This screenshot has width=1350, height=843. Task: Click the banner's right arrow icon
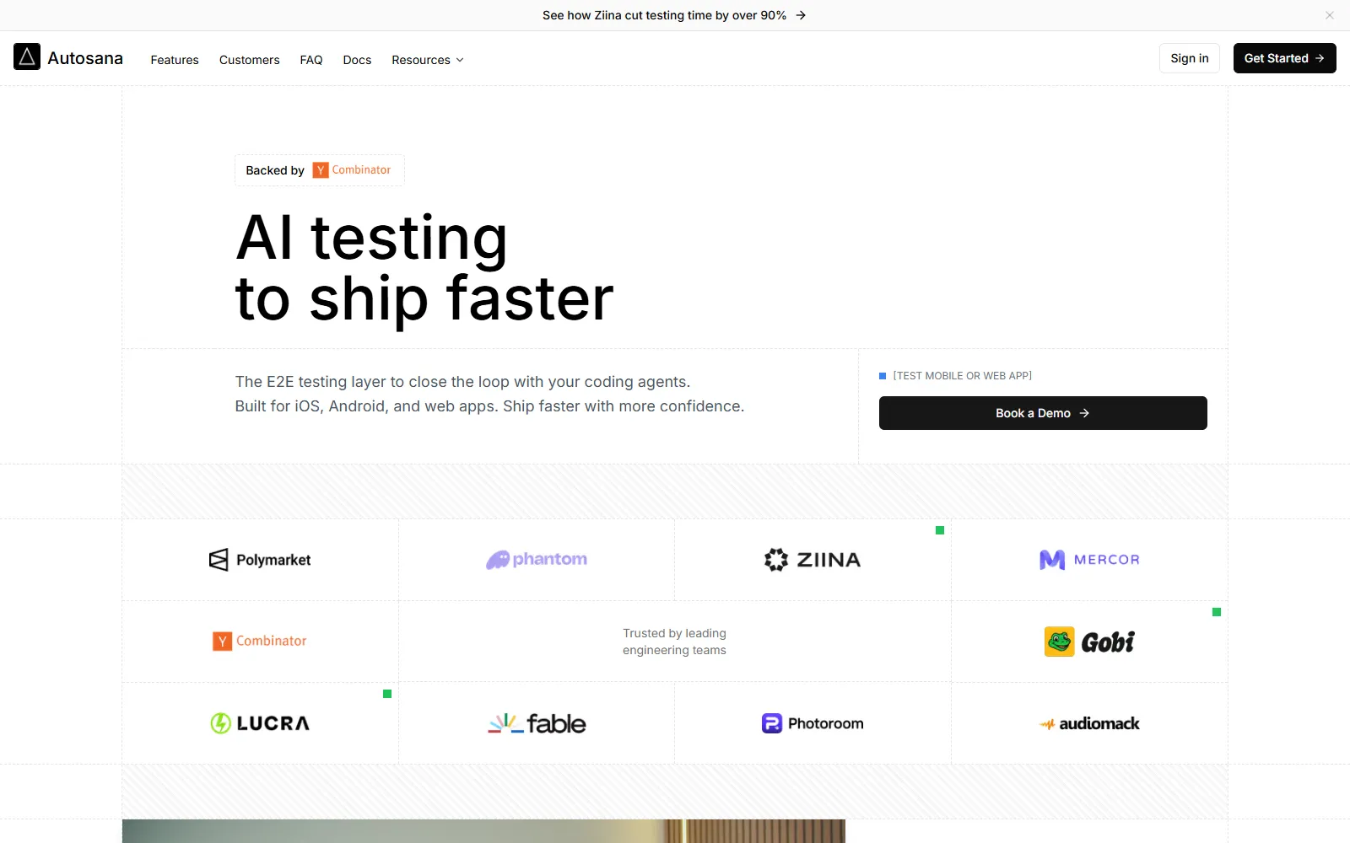801,15
